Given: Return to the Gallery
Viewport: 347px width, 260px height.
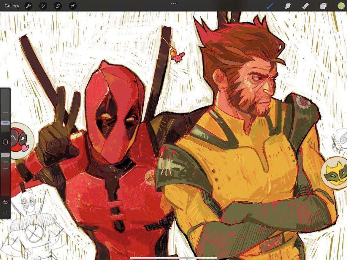Looking at the screenshot, I should pyautogui.click(x=12, y=6).
